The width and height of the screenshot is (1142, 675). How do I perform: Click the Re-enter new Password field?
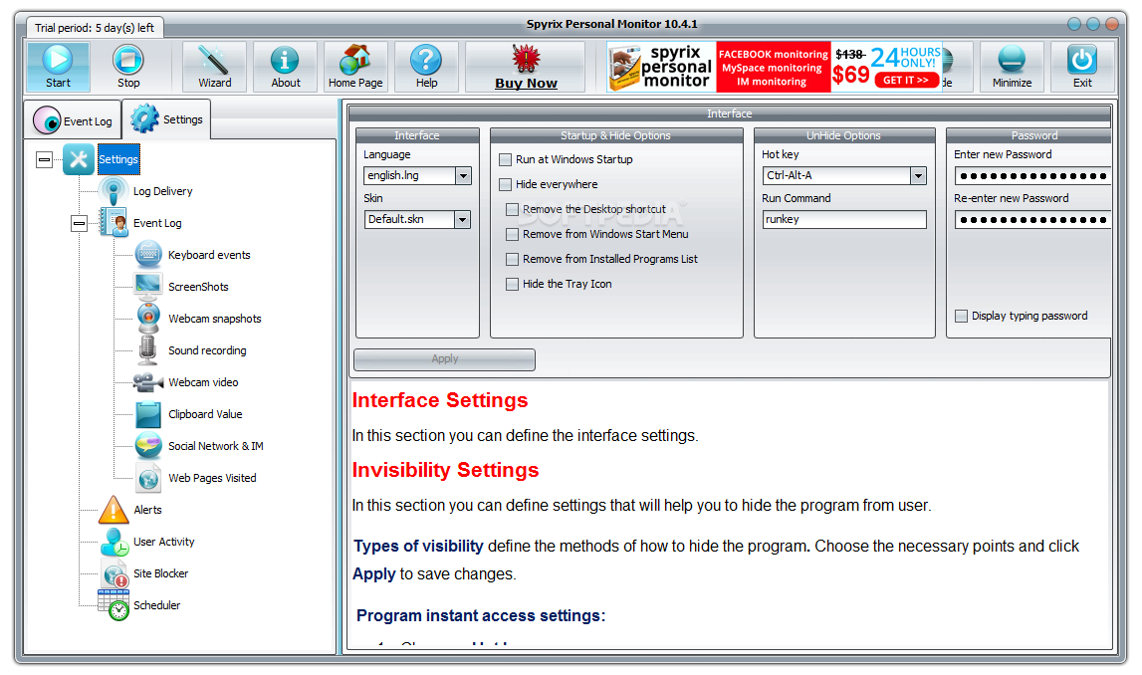[x=1032, y=219]
